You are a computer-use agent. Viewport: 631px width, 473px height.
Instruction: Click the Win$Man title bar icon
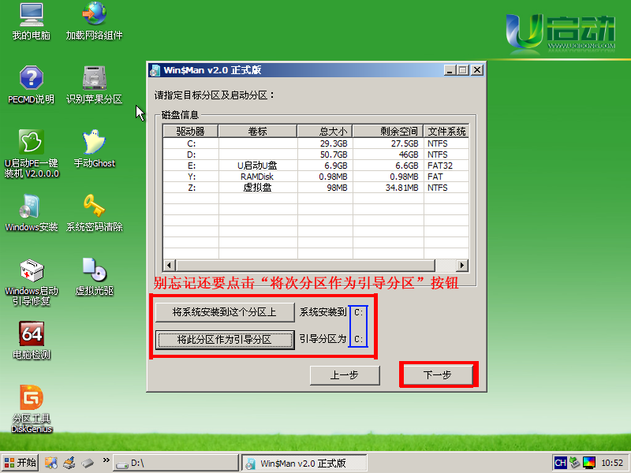pyautogui.click(x=155, y=71)
